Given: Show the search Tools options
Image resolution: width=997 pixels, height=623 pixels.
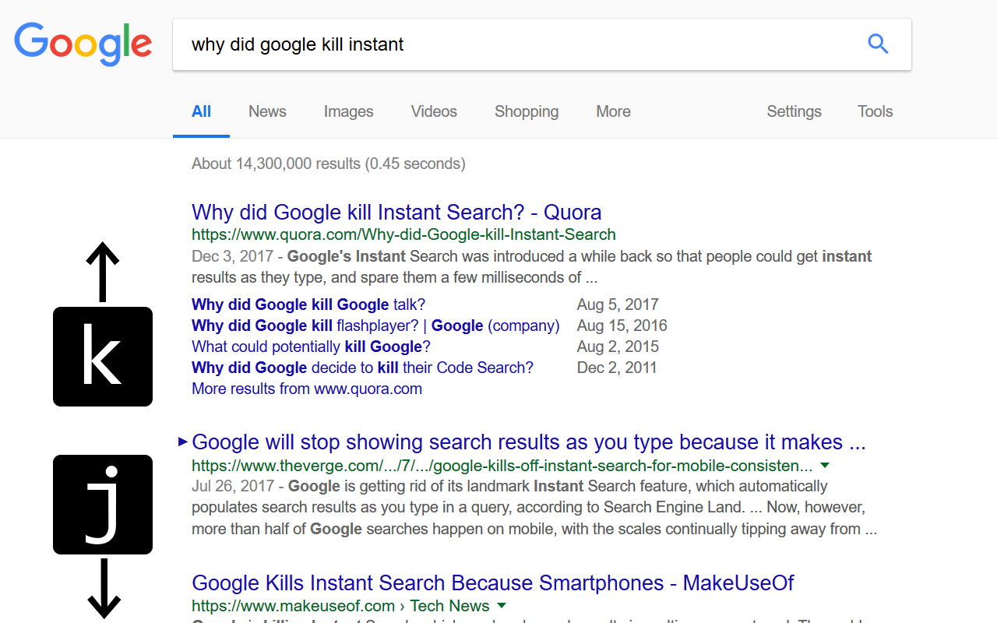Looking at the screenshot, I should [875, 111].
